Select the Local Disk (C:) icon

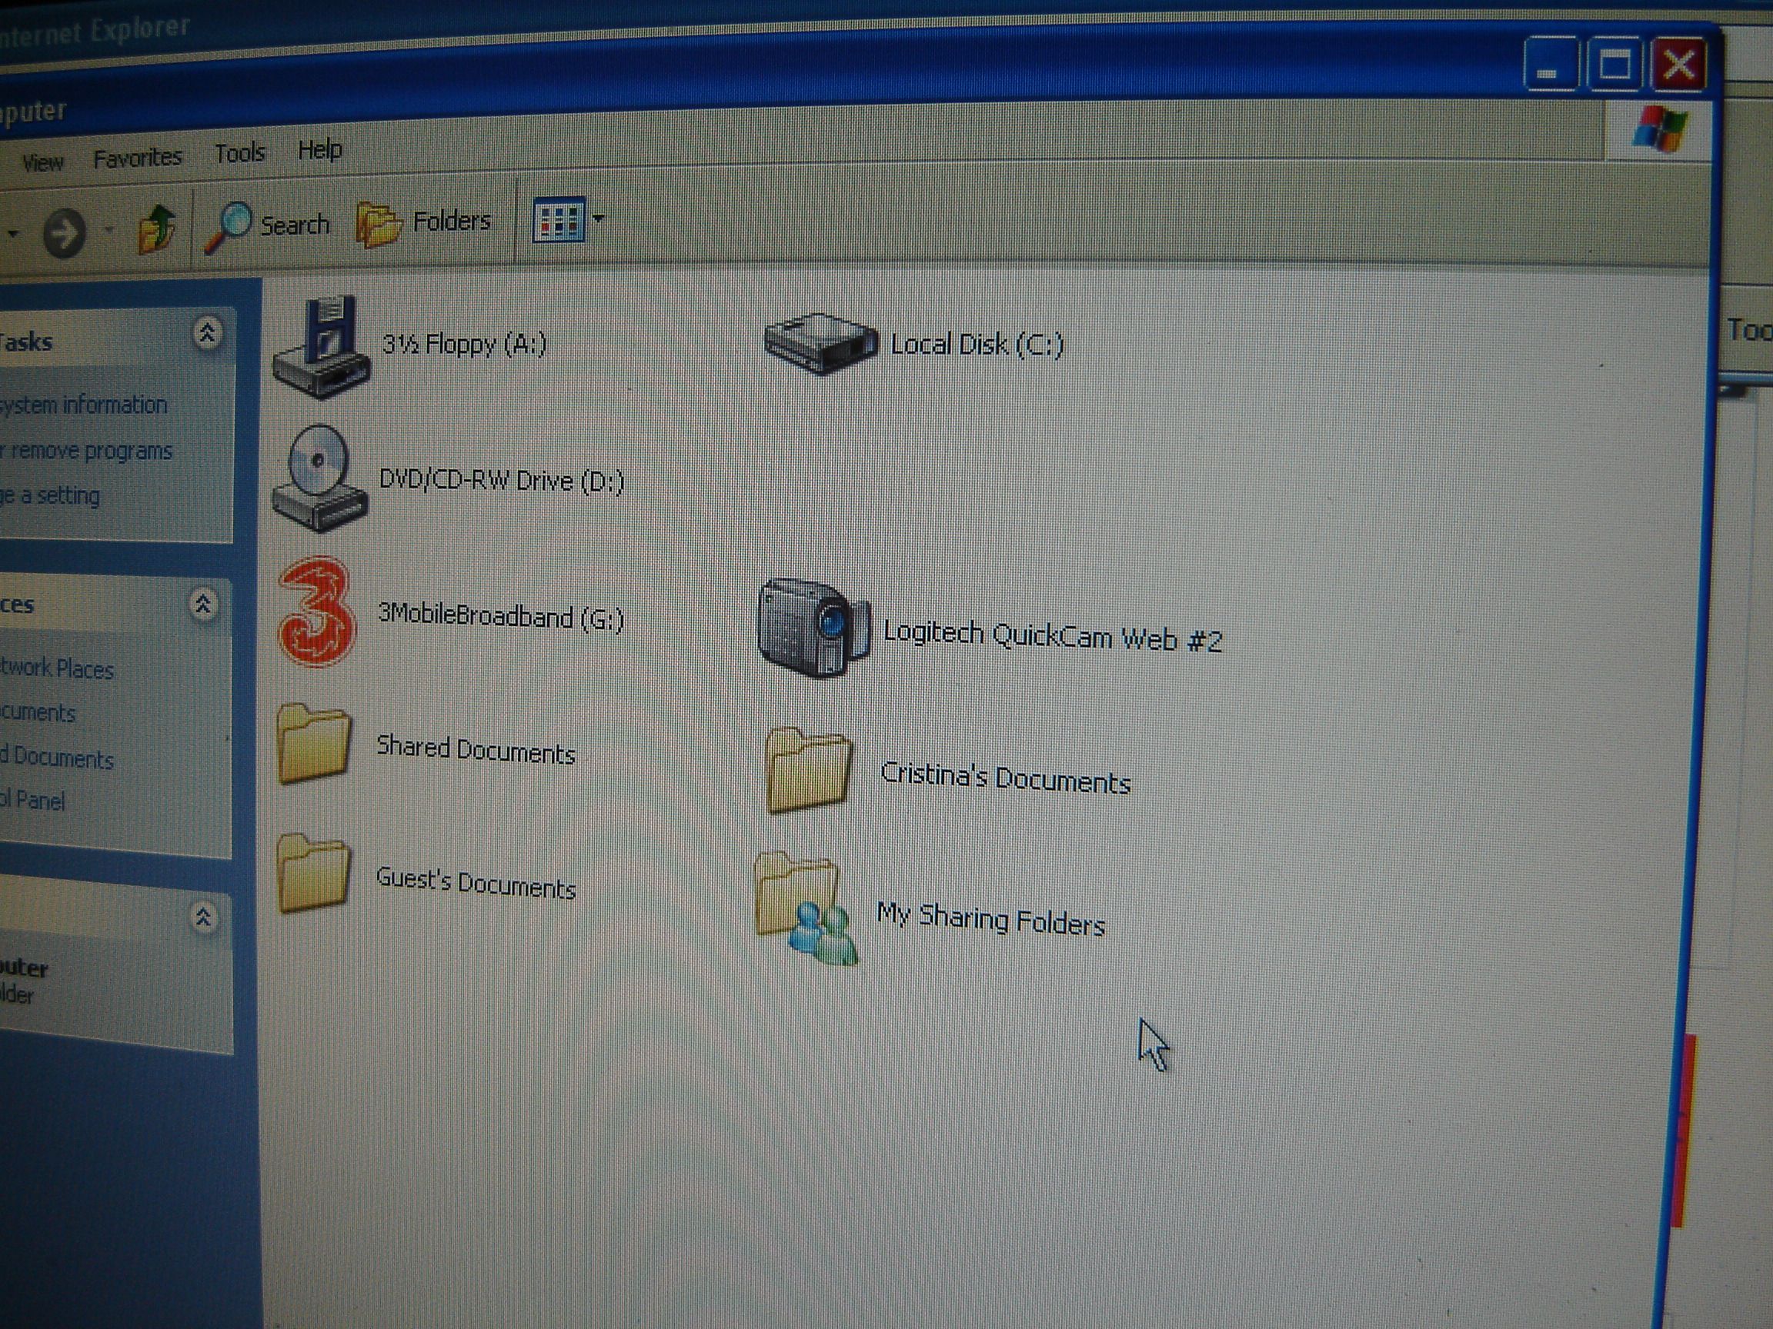tap(820, 345)
